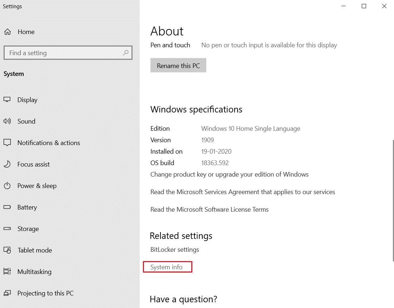Open Power & sleep settings icon
This screenshot has width=394, height=308.
click(x=8, y=186)
